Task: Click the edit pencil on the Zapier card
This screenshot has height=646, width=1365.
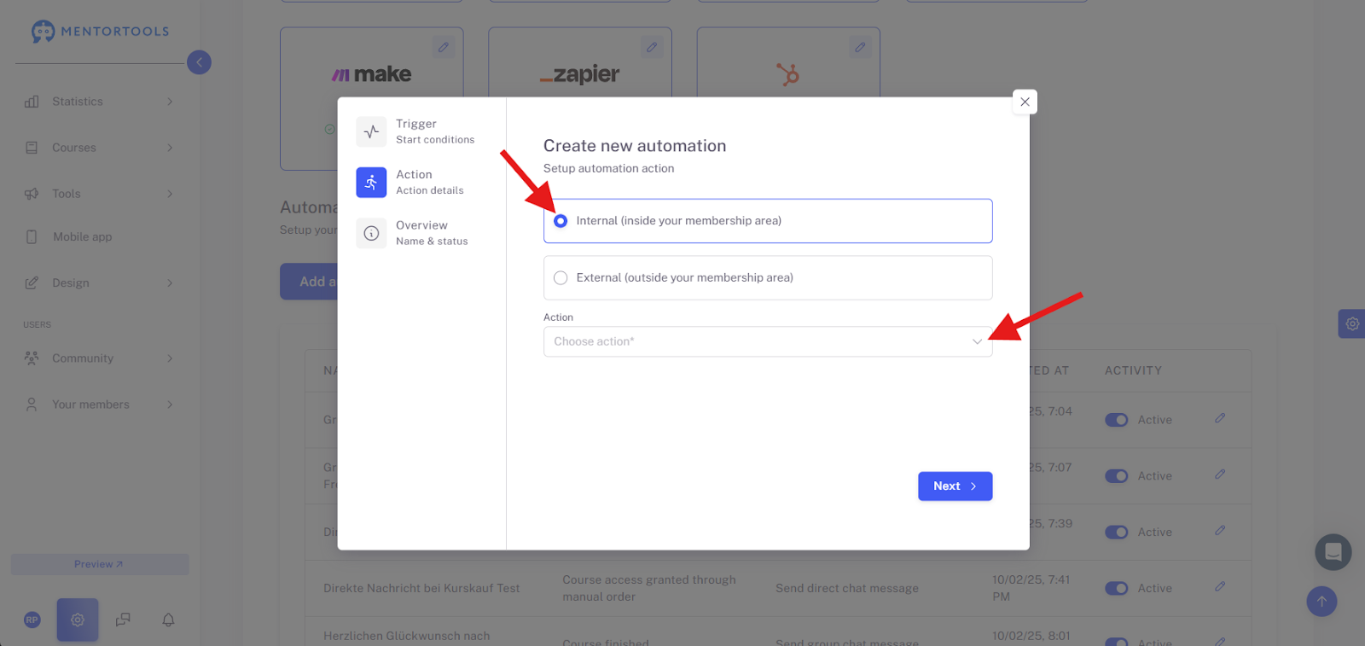Action: click(652, 48)
